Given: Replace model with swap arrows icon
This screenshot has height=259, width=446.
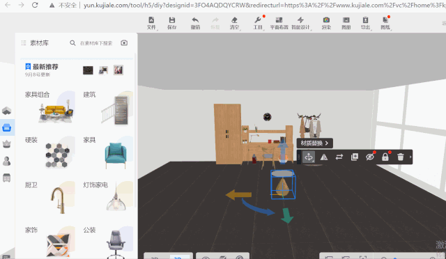Looking at the screenshot, I should click(x=339, y=157).
